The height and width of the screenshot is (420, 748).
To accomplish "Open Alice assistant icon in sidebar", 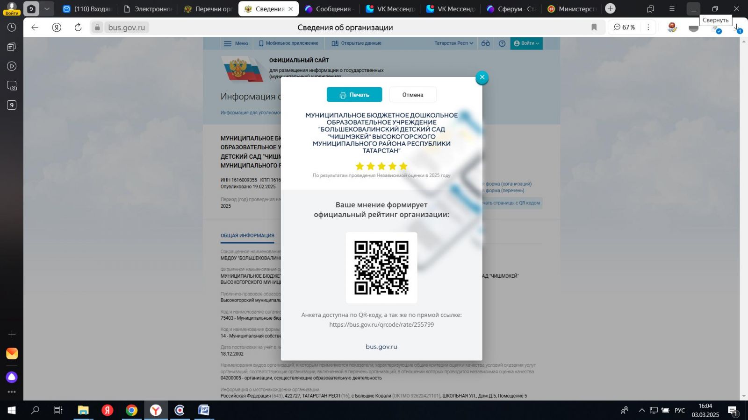I will pos(12,377).
